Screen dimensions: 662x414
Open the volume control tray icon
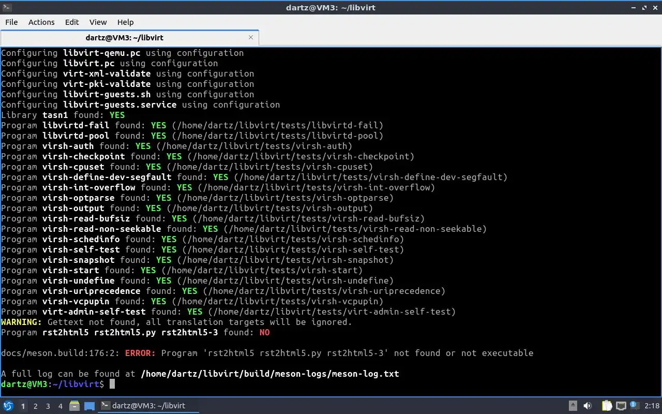tap(588, 406)
